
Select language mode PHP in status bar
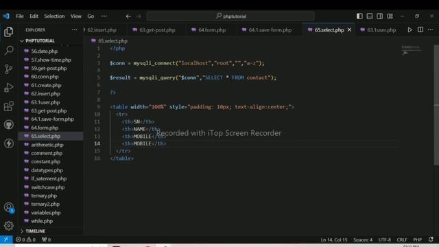[x=418, y=239]
